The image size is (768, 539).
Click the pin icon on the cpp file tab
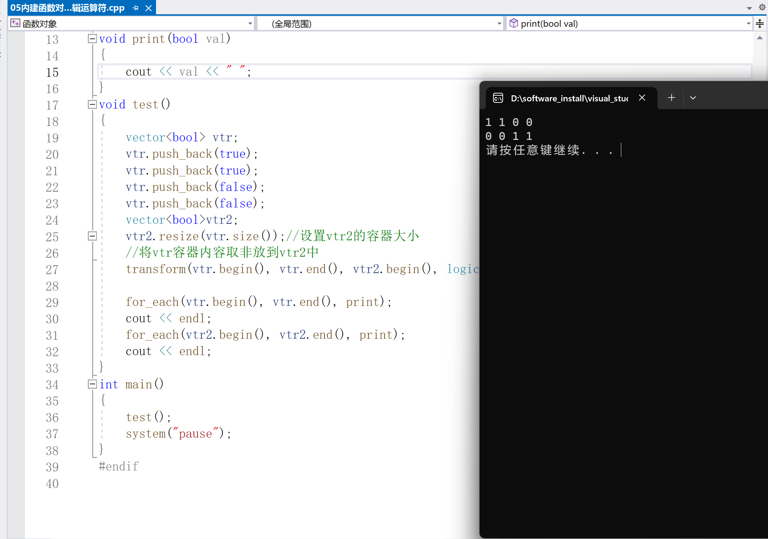coord(136,8)
